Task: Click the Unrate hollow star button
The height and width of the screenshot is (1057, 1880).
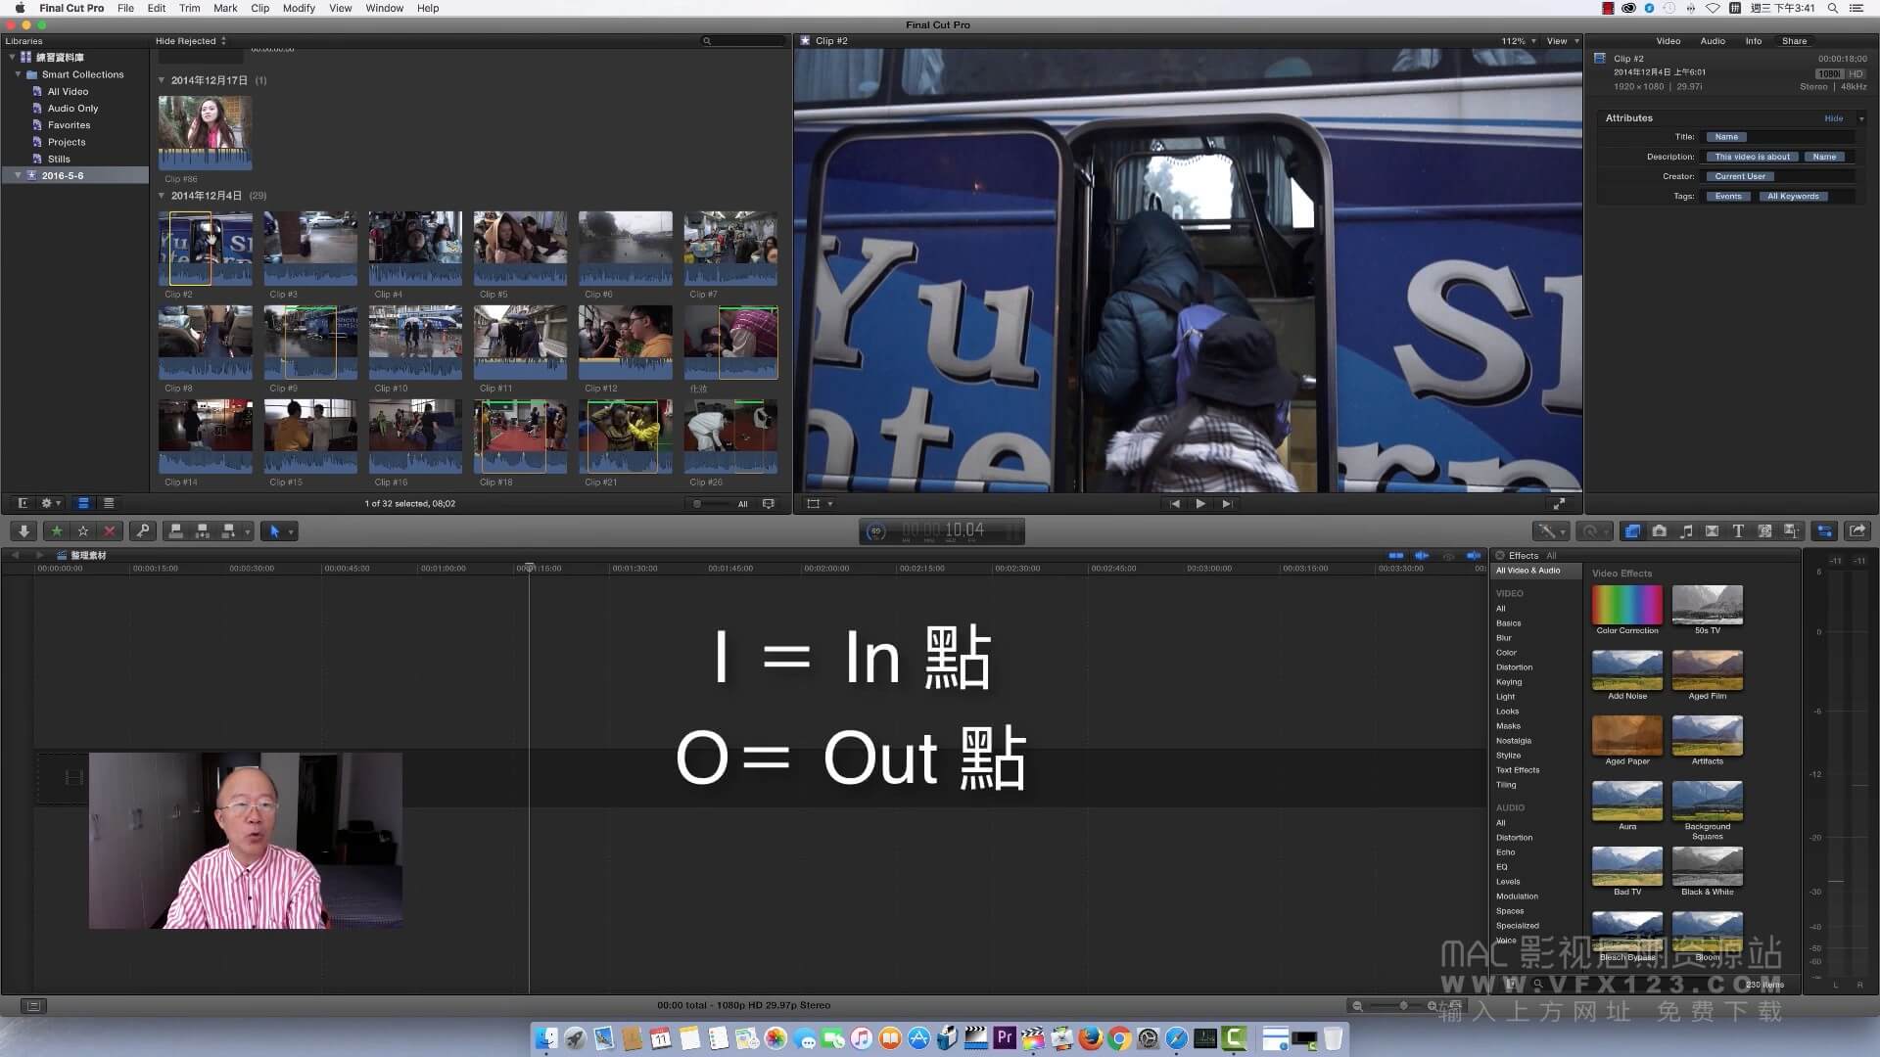Action: click(x=83, y=531)
